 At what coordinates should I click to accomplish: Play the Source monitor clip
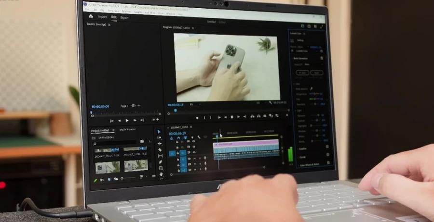tap(127, 120)
